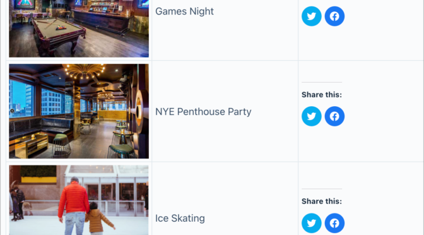Image resolution: width=424 pixels, height=235 pixels.
Task: Select the NYE Penthouse Party title
Action: pyautogui.click(x=203, y=112)
